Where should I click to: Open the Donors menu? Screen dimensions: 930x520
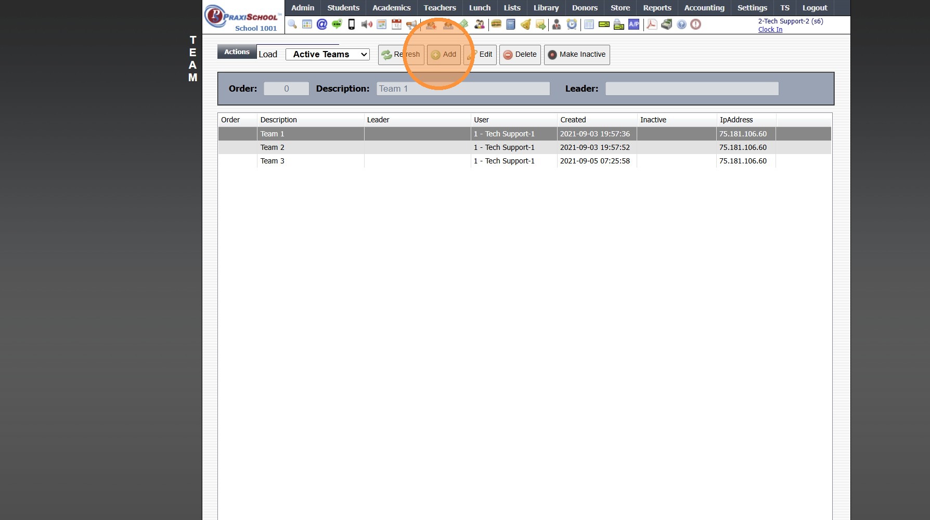[585, 8]
